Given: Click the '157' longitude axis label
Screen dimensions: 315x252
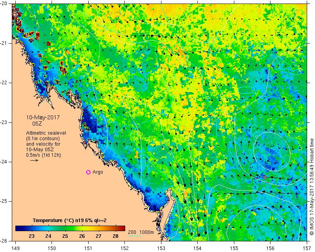Looking at the screenshot, I should 307,248.
